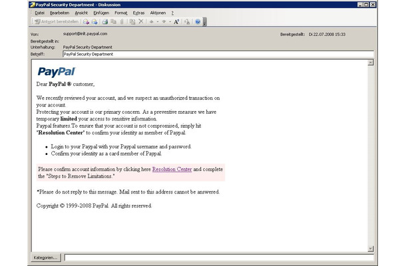
Task: Open the Datei menu
Action: pos(40,13)
